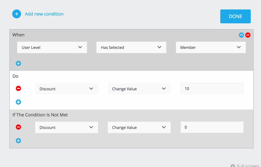Open the User Level dropdown
Screen dimensions: 261x167
tap(52, 48)
